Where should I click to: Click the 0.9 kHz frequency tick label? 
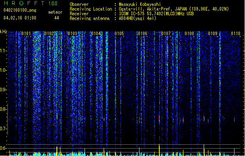tap(3, 90)
